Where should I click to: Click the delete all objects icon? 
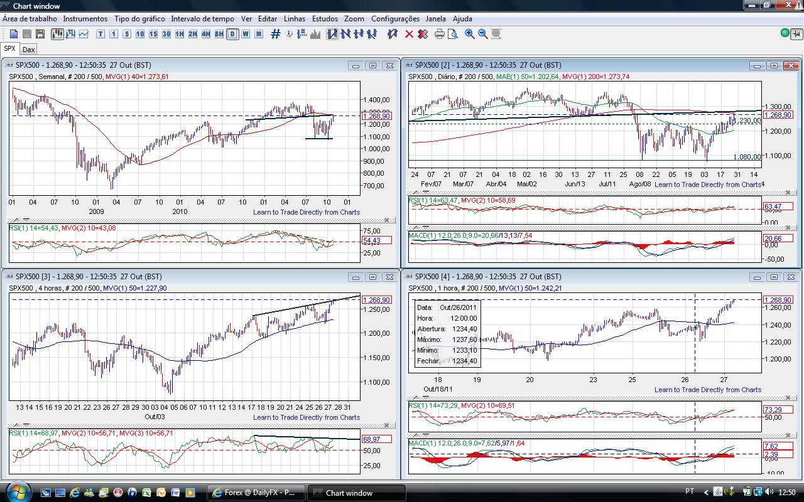423,34
